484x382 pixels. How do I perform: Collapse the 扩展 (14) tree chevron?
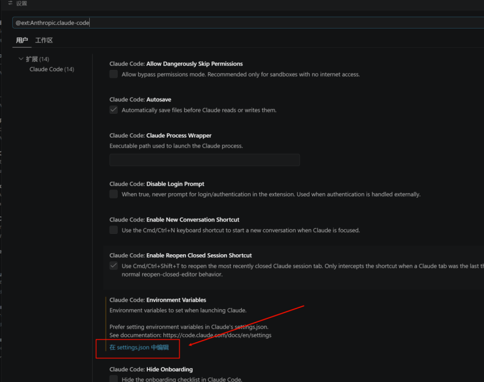coord(20,59)
